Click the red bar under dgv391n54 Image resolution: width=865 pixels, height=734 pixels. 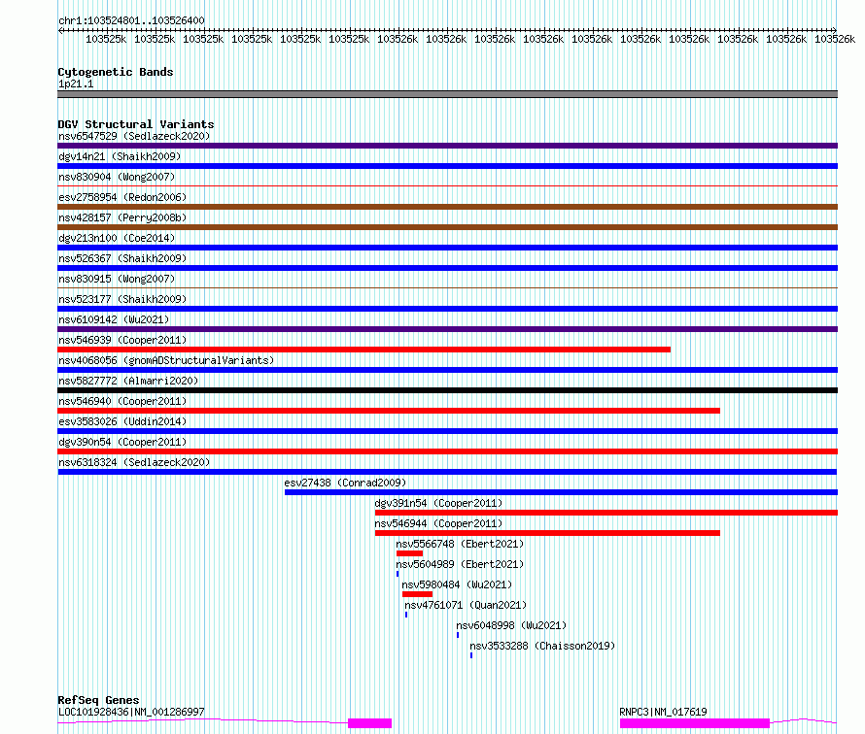(x=606, y=513)
